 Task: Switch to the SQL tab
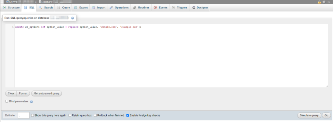pyautogui.click(x=29, y=8)
